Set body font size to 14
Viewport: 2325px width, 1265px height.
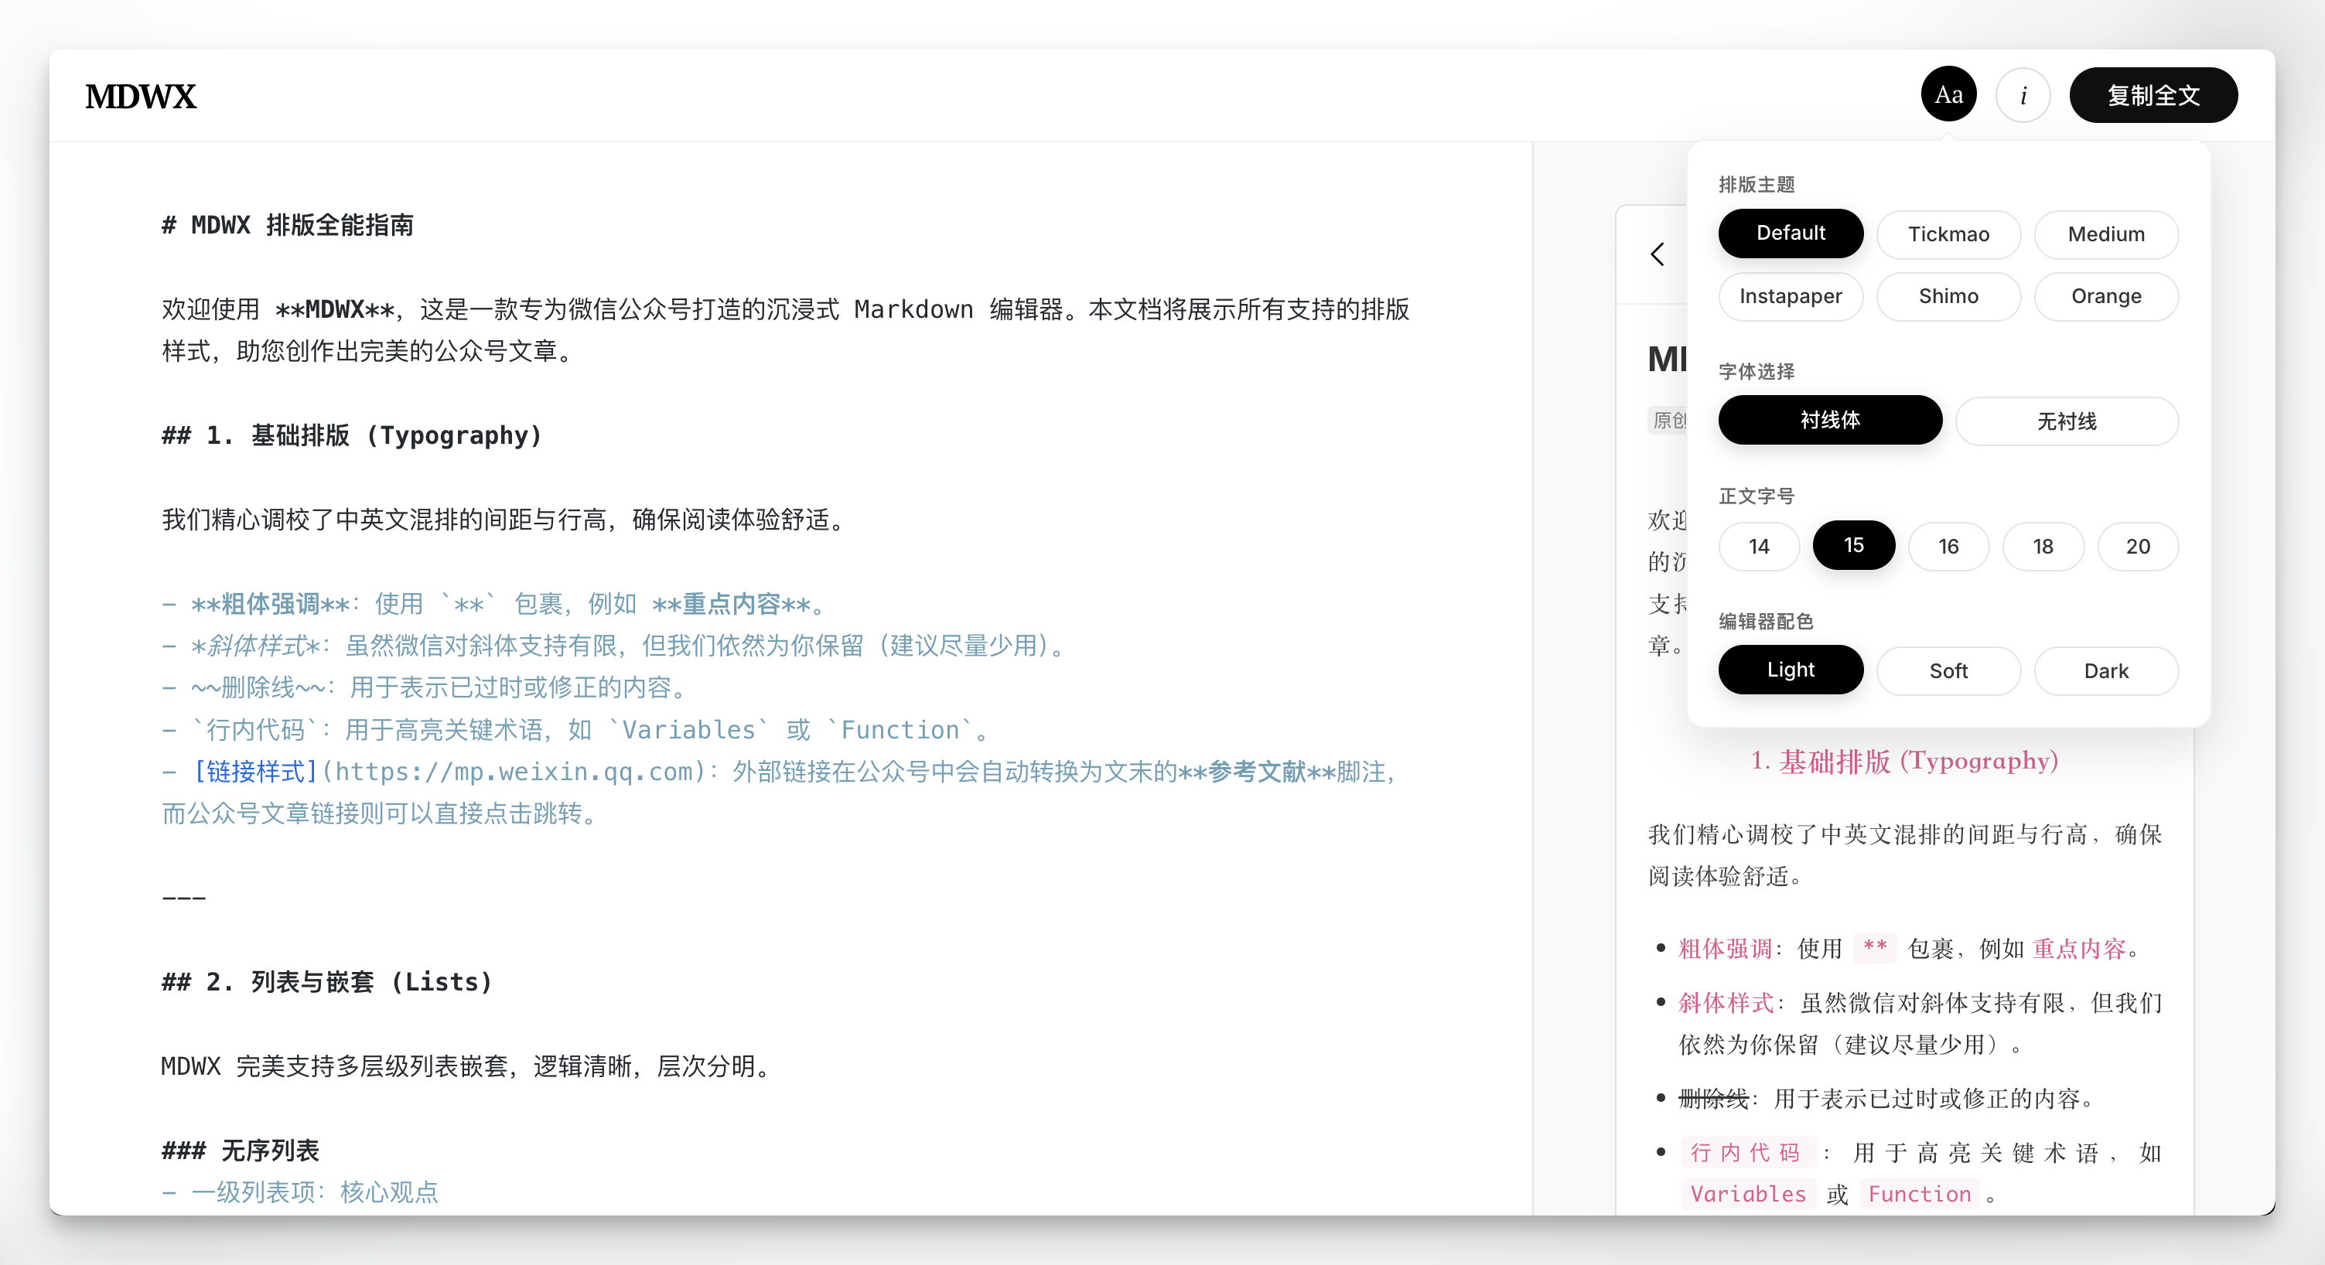click(1758, 546)
